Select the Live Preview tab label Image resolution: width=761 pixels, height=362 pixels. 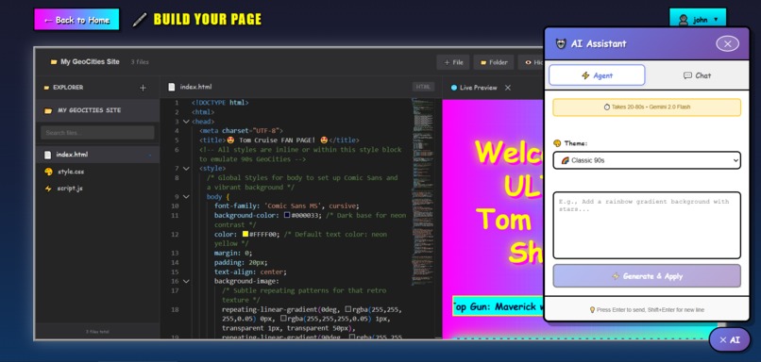click(x=479, y=88)
